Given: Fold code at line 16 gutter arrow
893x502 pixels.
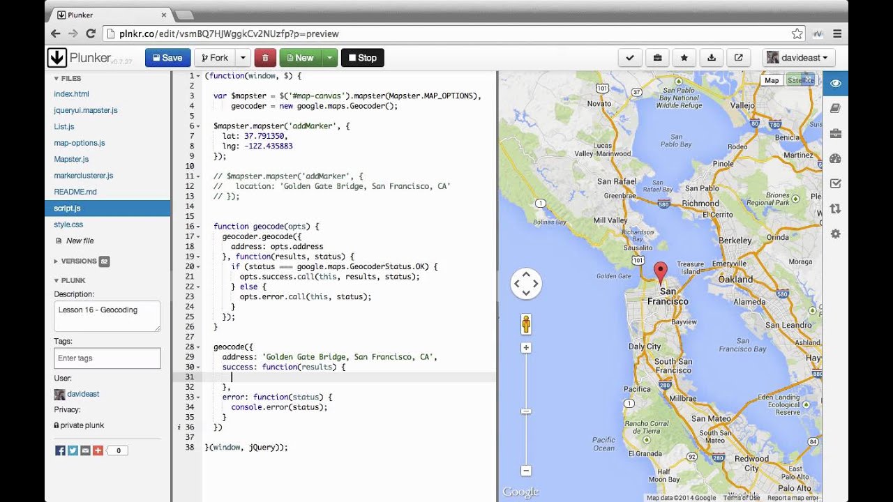Looking at the screenshot, I should (200, 227).
